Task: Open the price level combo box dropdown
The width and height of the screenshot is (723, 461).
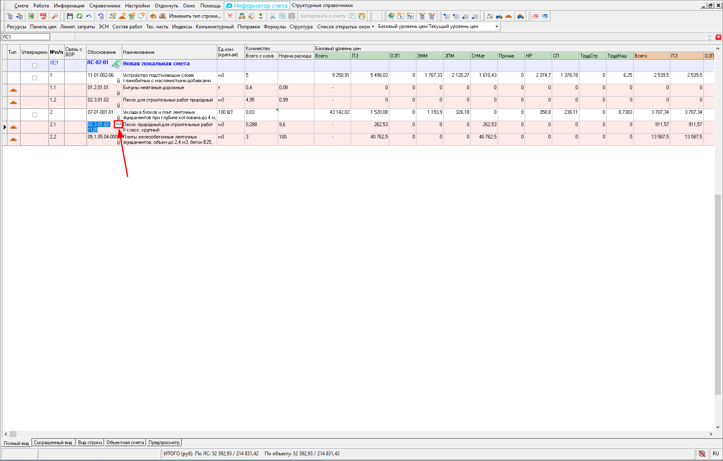Action: (497, 27)
